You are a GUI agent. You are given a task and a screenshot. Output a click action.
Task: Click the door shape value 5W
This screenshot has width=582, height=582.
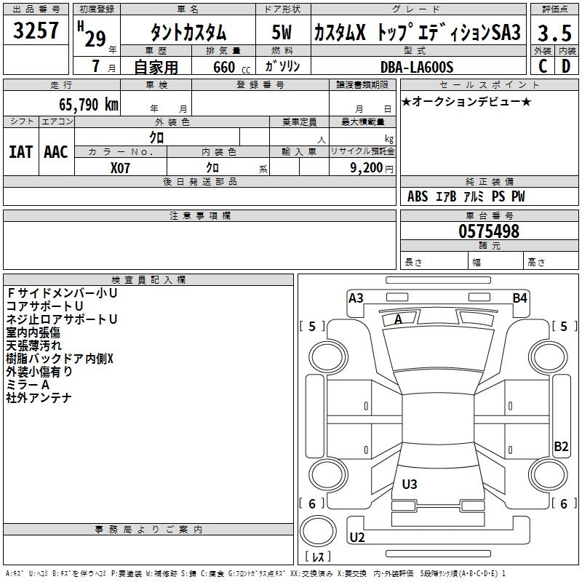pos(282,32)
